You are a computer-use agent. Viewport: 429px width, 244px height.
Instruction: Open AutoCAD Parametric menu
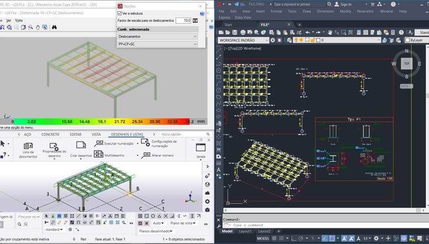click(x=365, y=11)
